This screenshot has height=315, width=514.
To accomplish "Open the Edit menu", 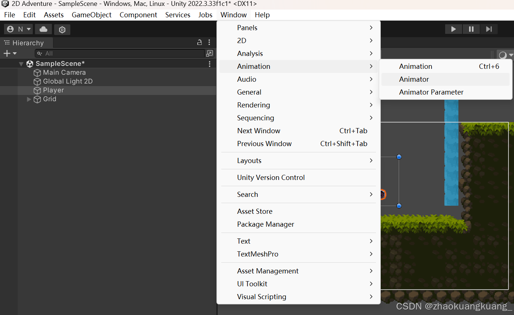I will [29, 15].
